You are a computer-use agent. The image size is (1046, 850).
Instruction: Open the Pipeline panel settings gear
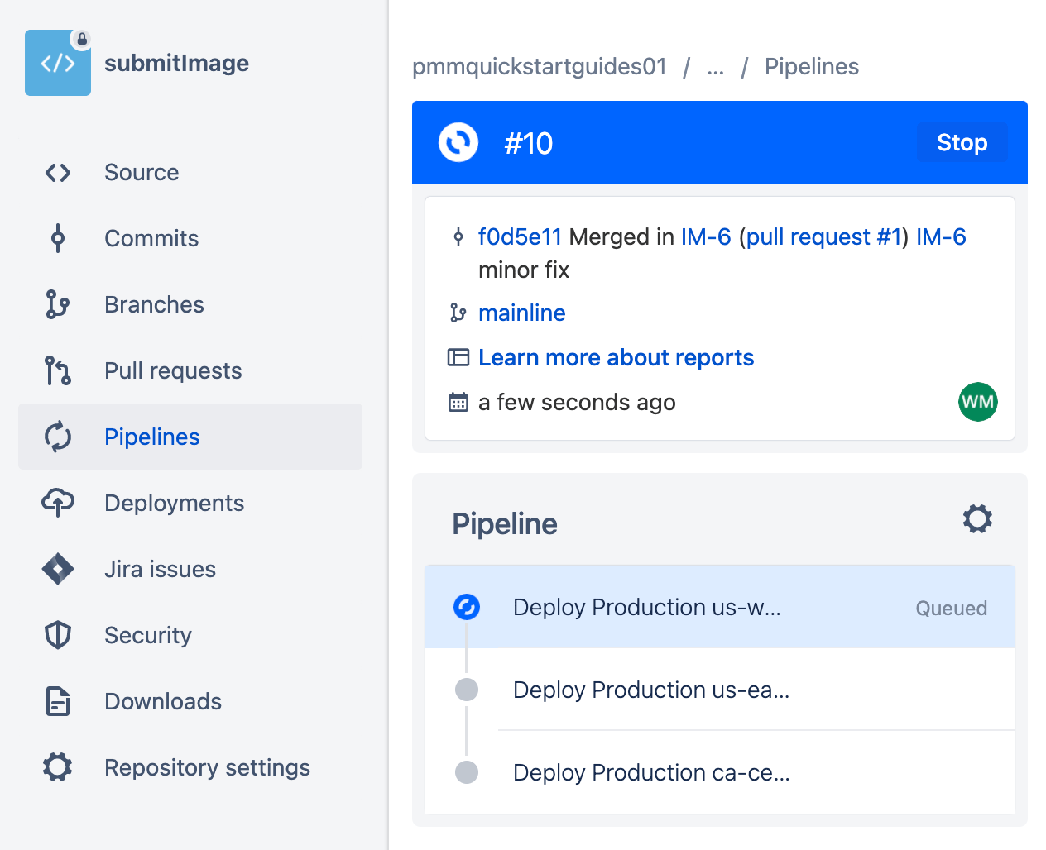point(976,519)
